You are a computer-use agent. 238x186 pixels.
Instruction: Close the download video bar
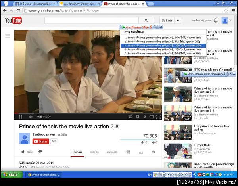tap(161, 27)
